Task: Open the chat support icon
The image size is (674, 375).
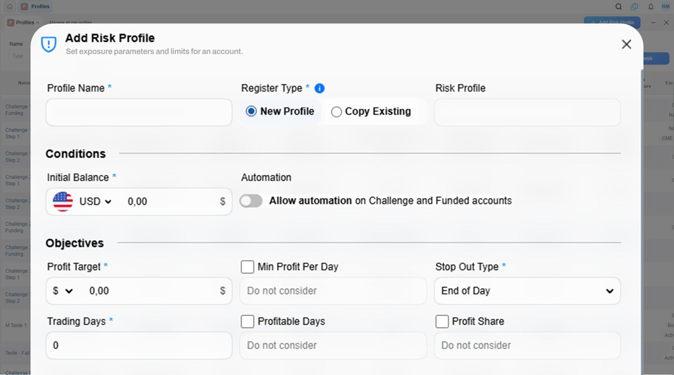Action: coord(634,7)
